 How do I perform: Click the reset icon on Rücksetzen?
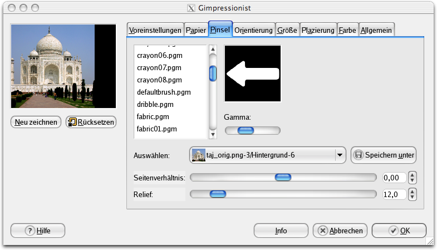click(72, 122)
